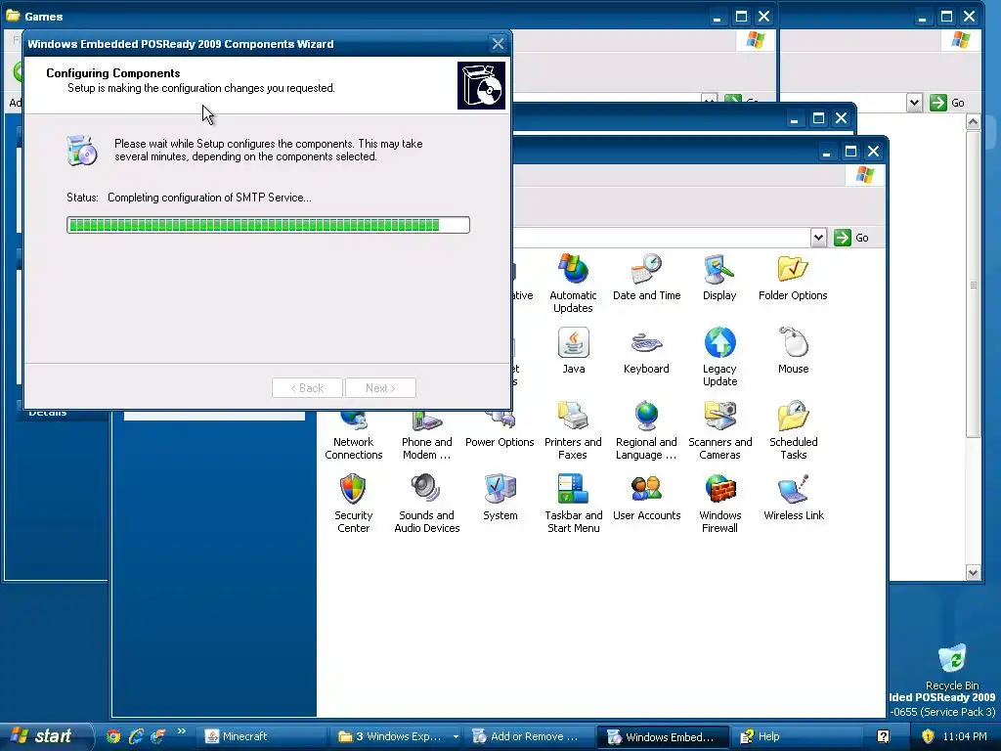
Task: Open Legacy Update item
Action: click(x=719, y=356)
